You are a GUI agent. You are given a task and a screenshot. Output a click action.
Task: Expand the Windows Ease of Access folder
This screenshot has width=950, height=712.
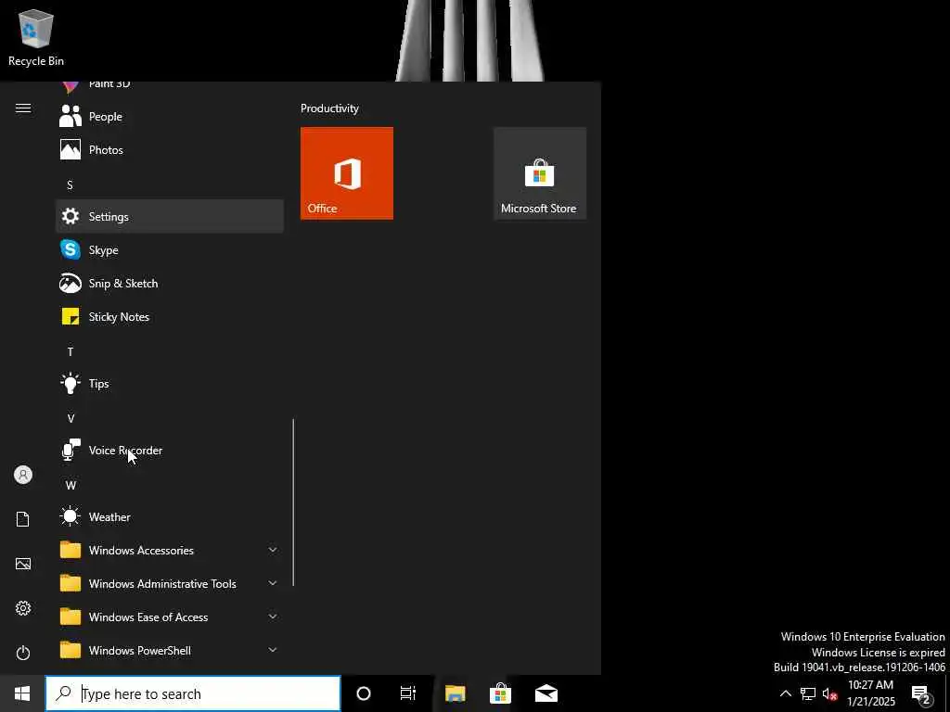pos(170,617)
